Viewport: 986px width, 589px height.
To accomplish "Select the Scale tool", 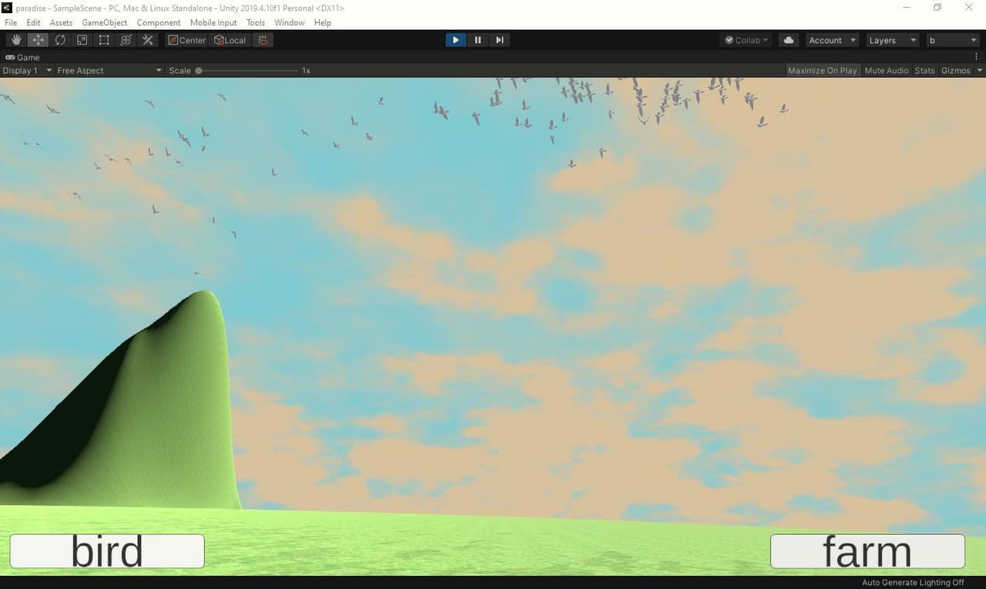I will 82,40.
